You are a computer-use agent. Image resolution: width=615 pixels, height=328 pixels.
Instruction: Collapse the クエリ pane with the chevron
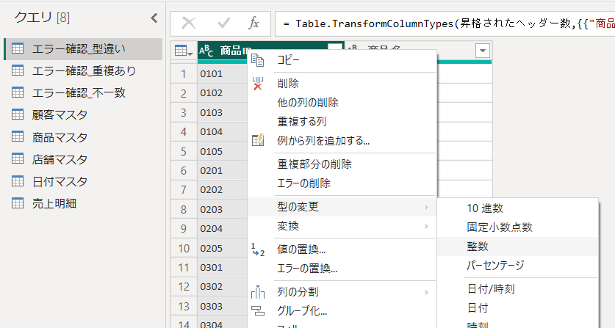click(154, 18)
